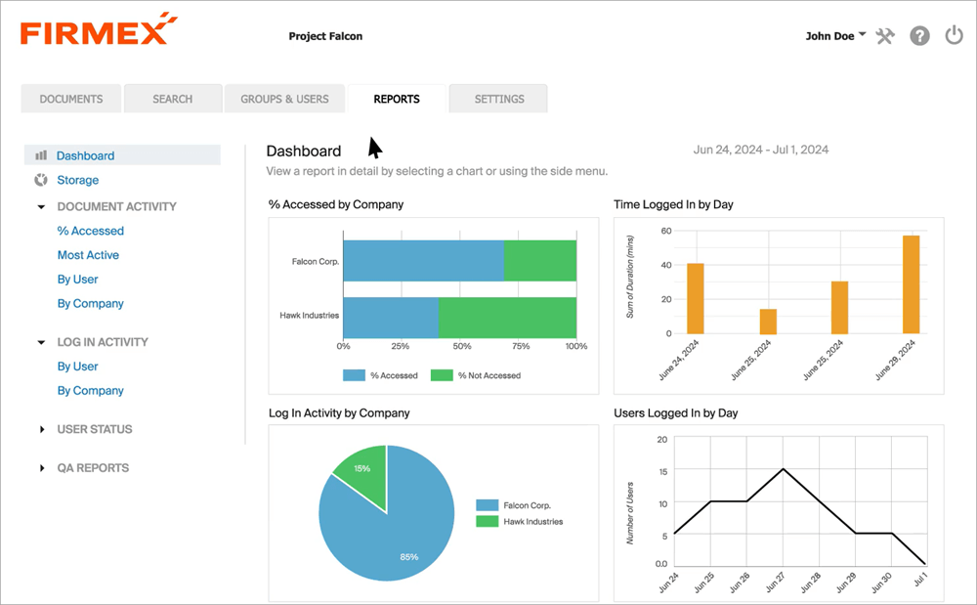Click the help question mark icon
This screenshot has height=605, width=977.
(x=919, y=36)
